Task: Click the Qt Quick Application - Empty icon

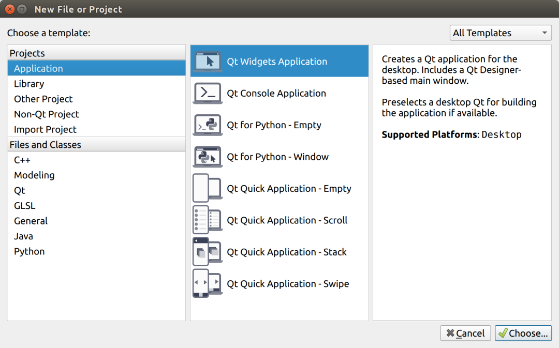Action: (208, 189)
